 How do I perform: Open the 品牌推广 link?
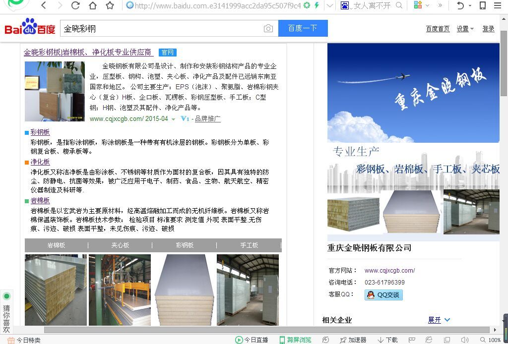[208, 119]
